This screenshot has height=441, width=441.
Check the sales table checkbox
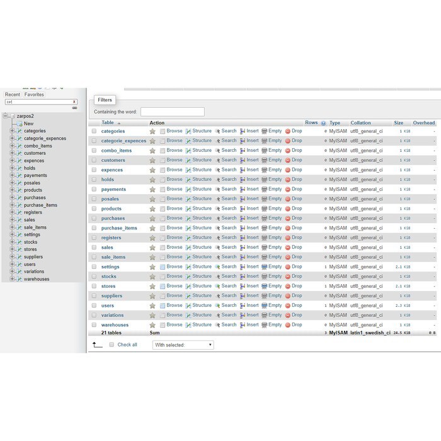click(x=94, y=248)
